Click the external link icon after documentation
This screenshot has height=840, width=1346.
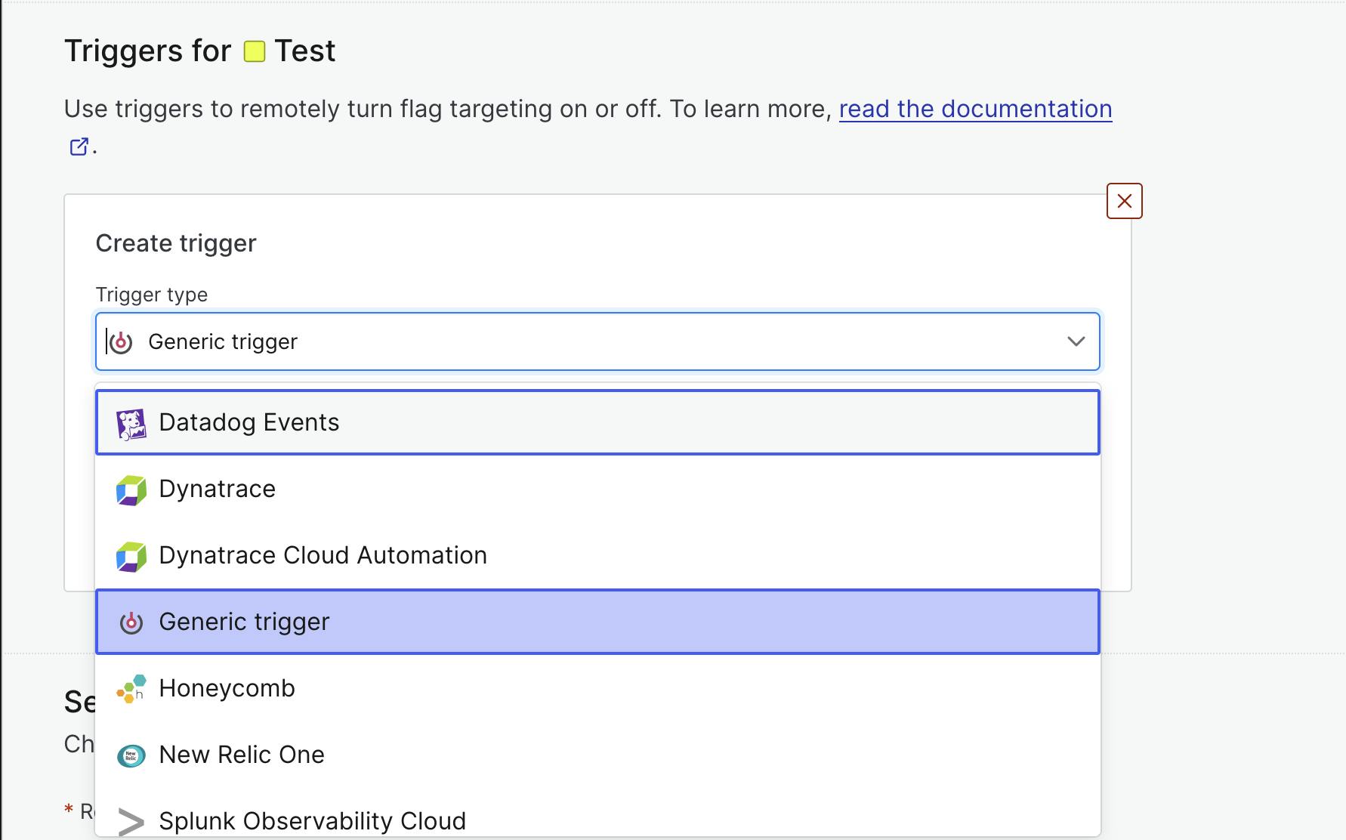[x=79, y=146]
